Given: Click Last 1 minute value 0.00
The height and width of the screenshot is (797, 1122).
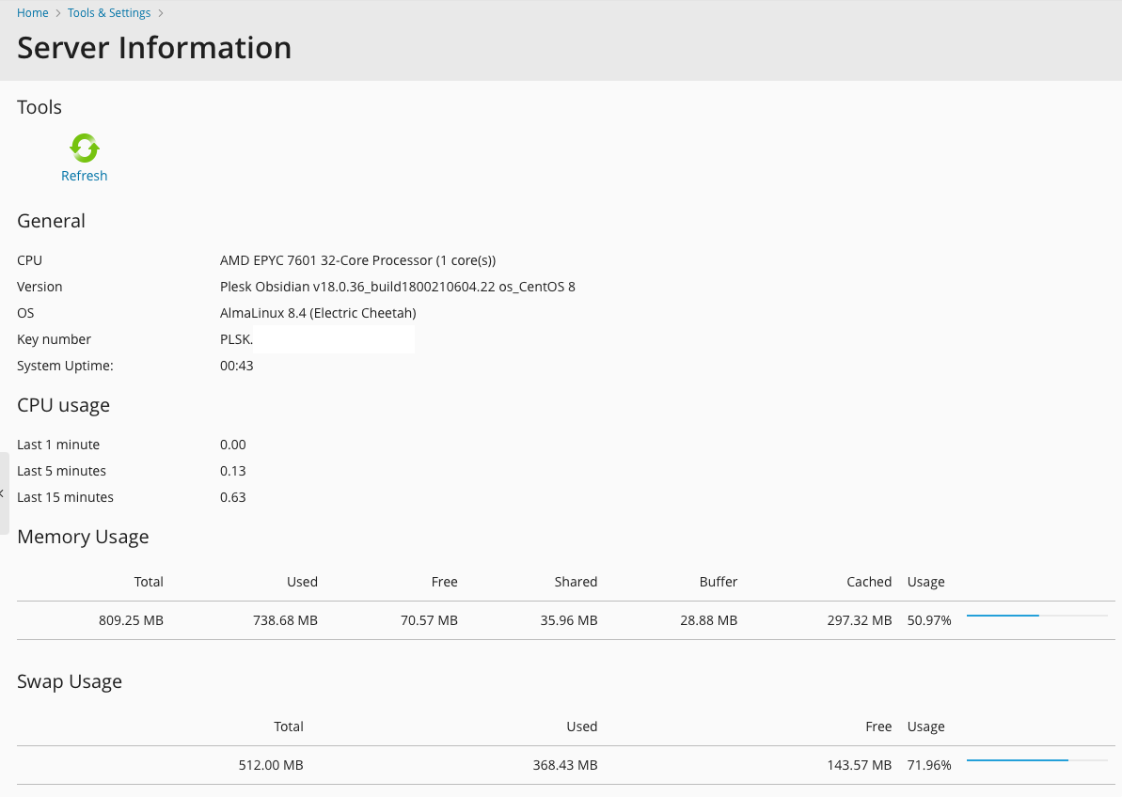Looking at the screenshot, I should tap(232, 445).
